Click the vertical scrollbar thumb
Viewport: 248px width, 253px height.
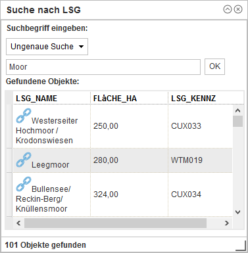238,122
